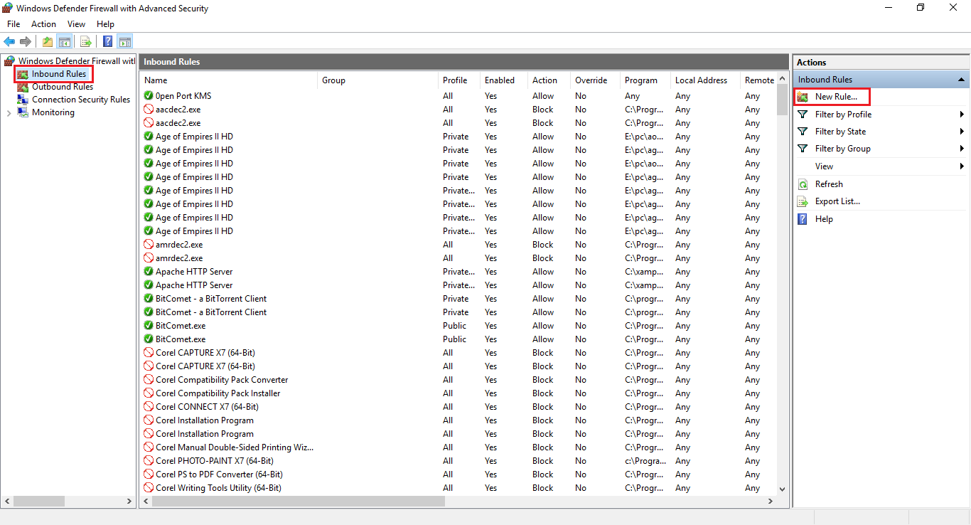Collapse the Inbound Rules actions section arrow
Screen dimensions: 971x525
(961, 80)
